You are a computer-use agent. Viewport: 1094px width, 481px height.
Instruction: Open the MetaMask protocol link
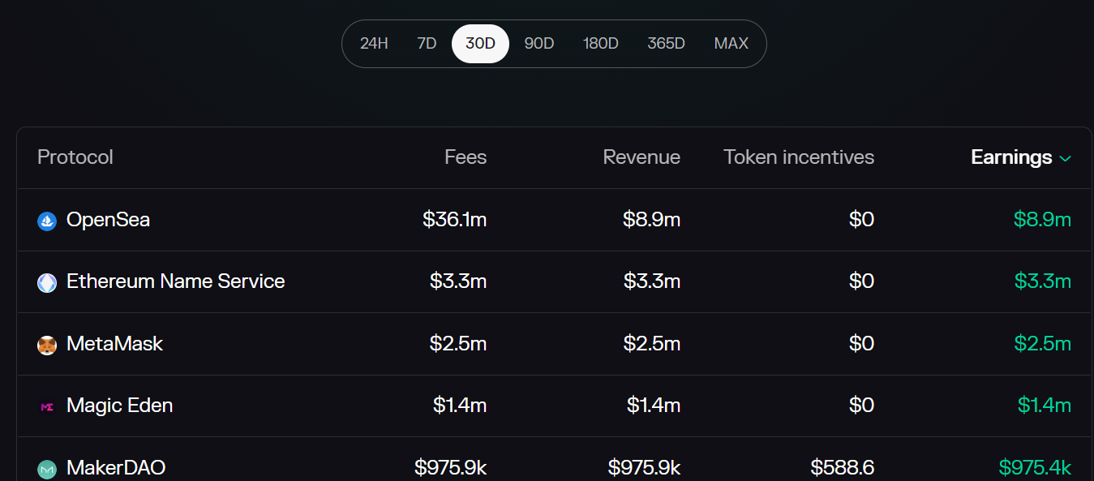(114, 344)
